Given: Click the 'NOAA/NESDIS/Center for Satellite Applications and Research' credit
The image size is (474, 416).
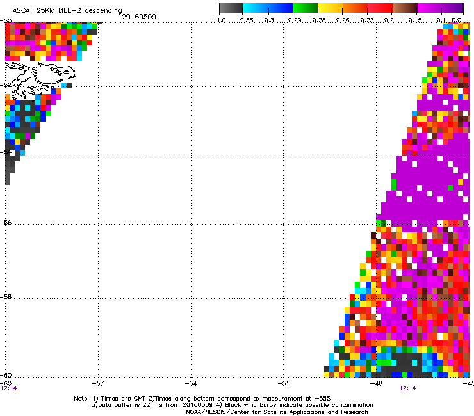Looking at the screenshot, I should click(x=277, y=412).
